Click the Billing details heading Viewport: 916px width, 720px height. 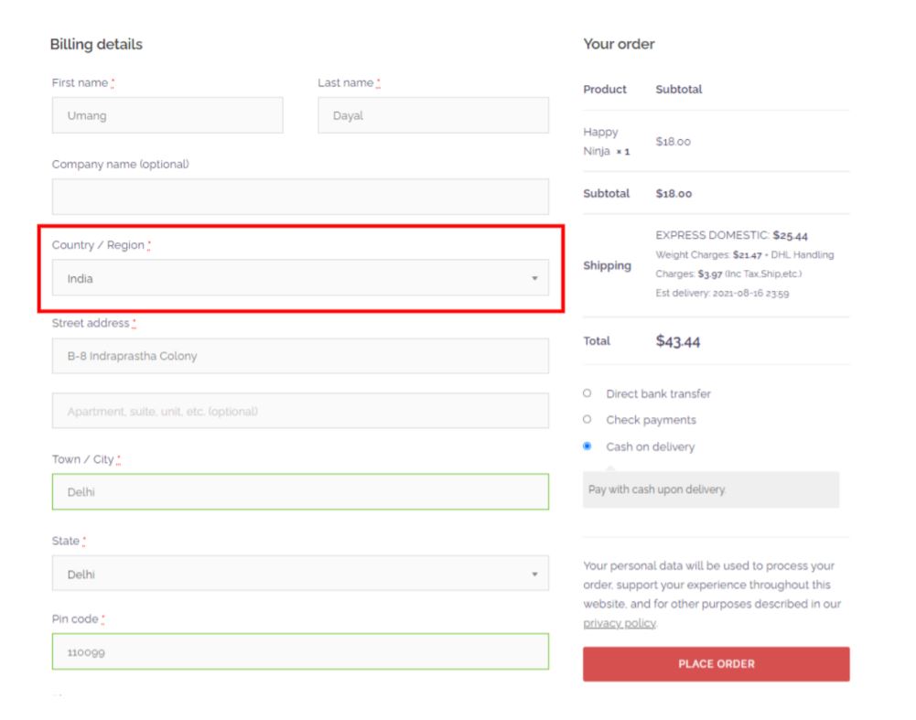click(x=96, y=45)
